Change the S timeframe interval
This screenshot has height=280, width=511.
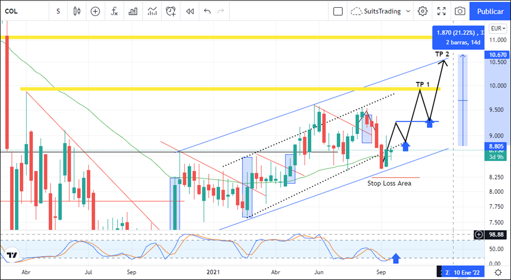point(58,11)
